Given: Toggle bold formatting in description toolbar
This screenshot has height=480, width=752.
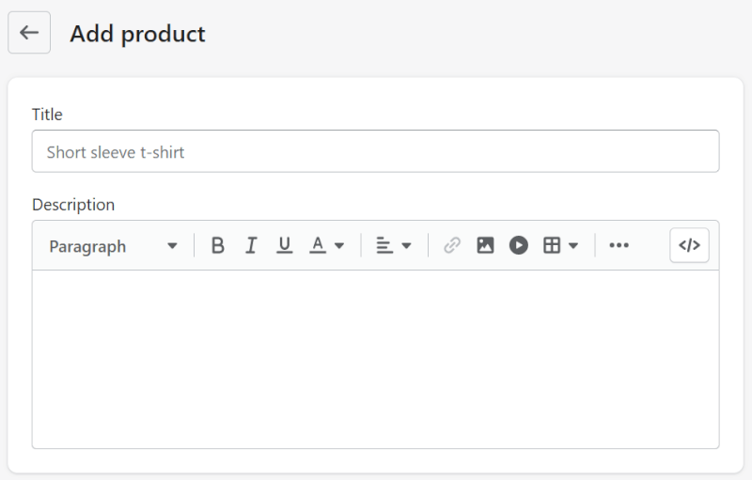Looking at the screenshot, I should coord(218,246).
